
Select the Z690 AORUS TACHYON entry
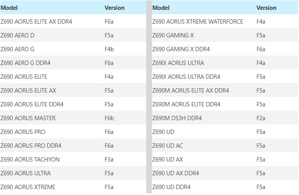coord(30,160)
